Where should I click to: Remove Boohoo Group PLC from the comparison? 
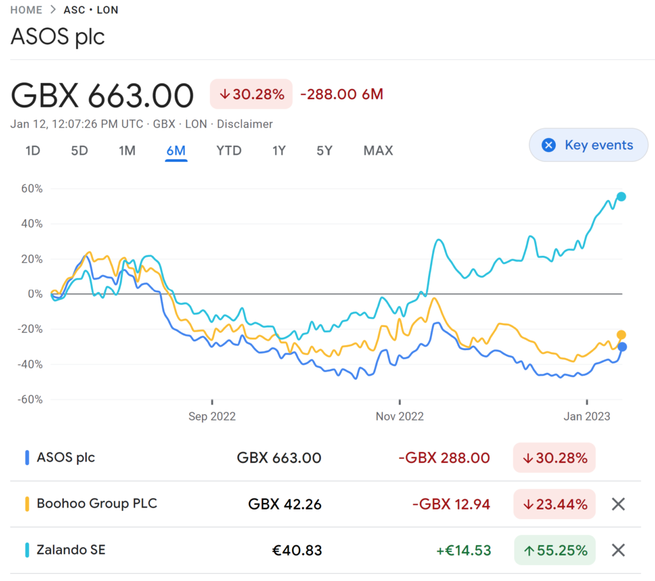[x=618, y=504]
